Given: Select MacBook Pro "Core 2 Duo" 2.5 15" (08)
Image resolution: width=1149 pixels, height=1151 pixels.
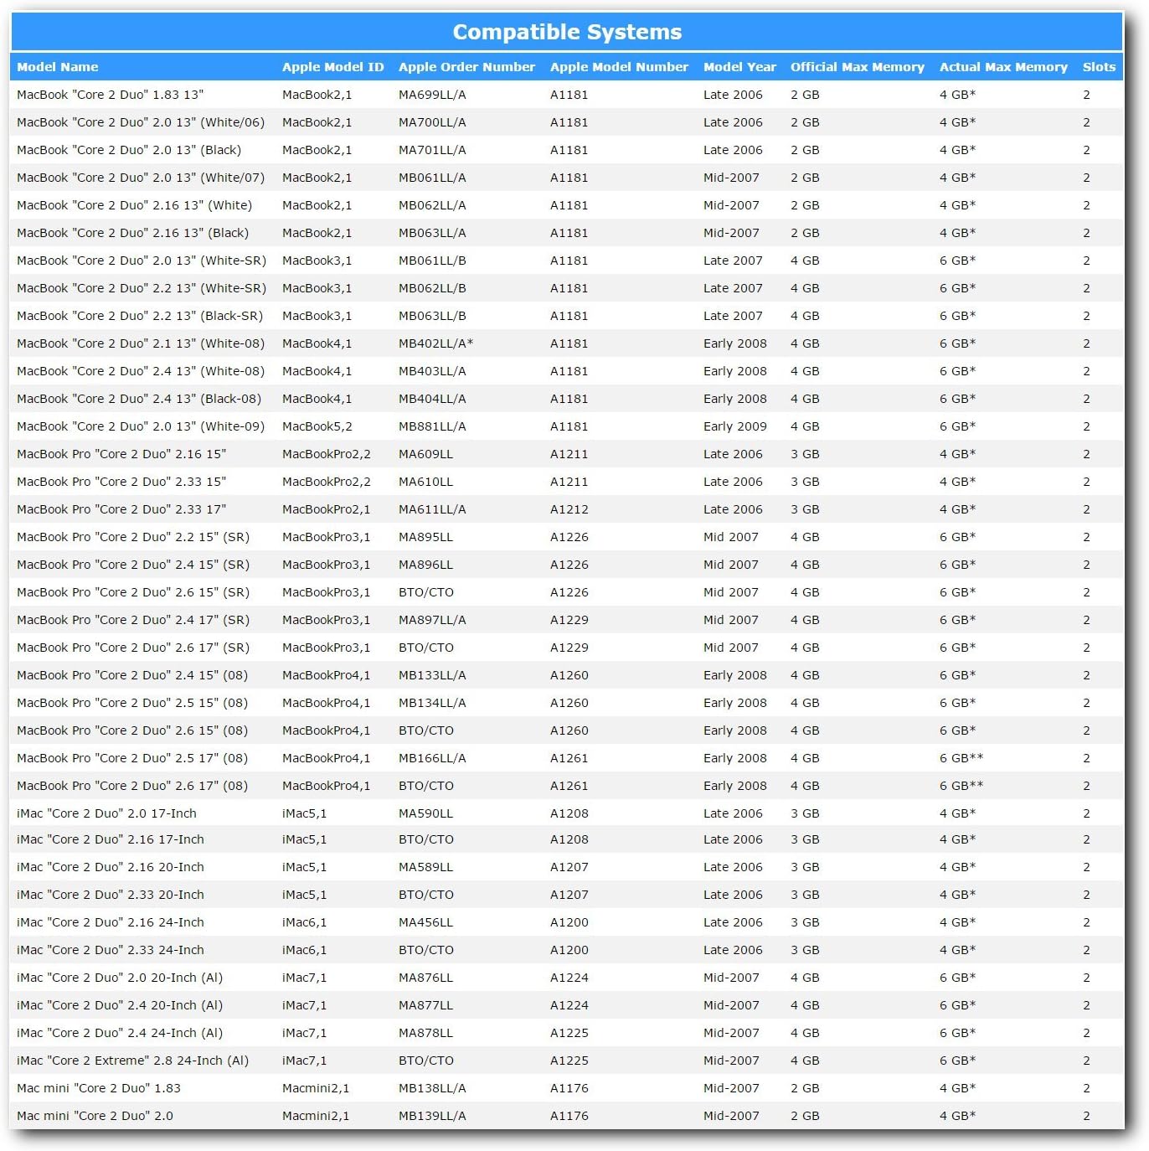Looking at the screenshot, I should tap(132, 703).
